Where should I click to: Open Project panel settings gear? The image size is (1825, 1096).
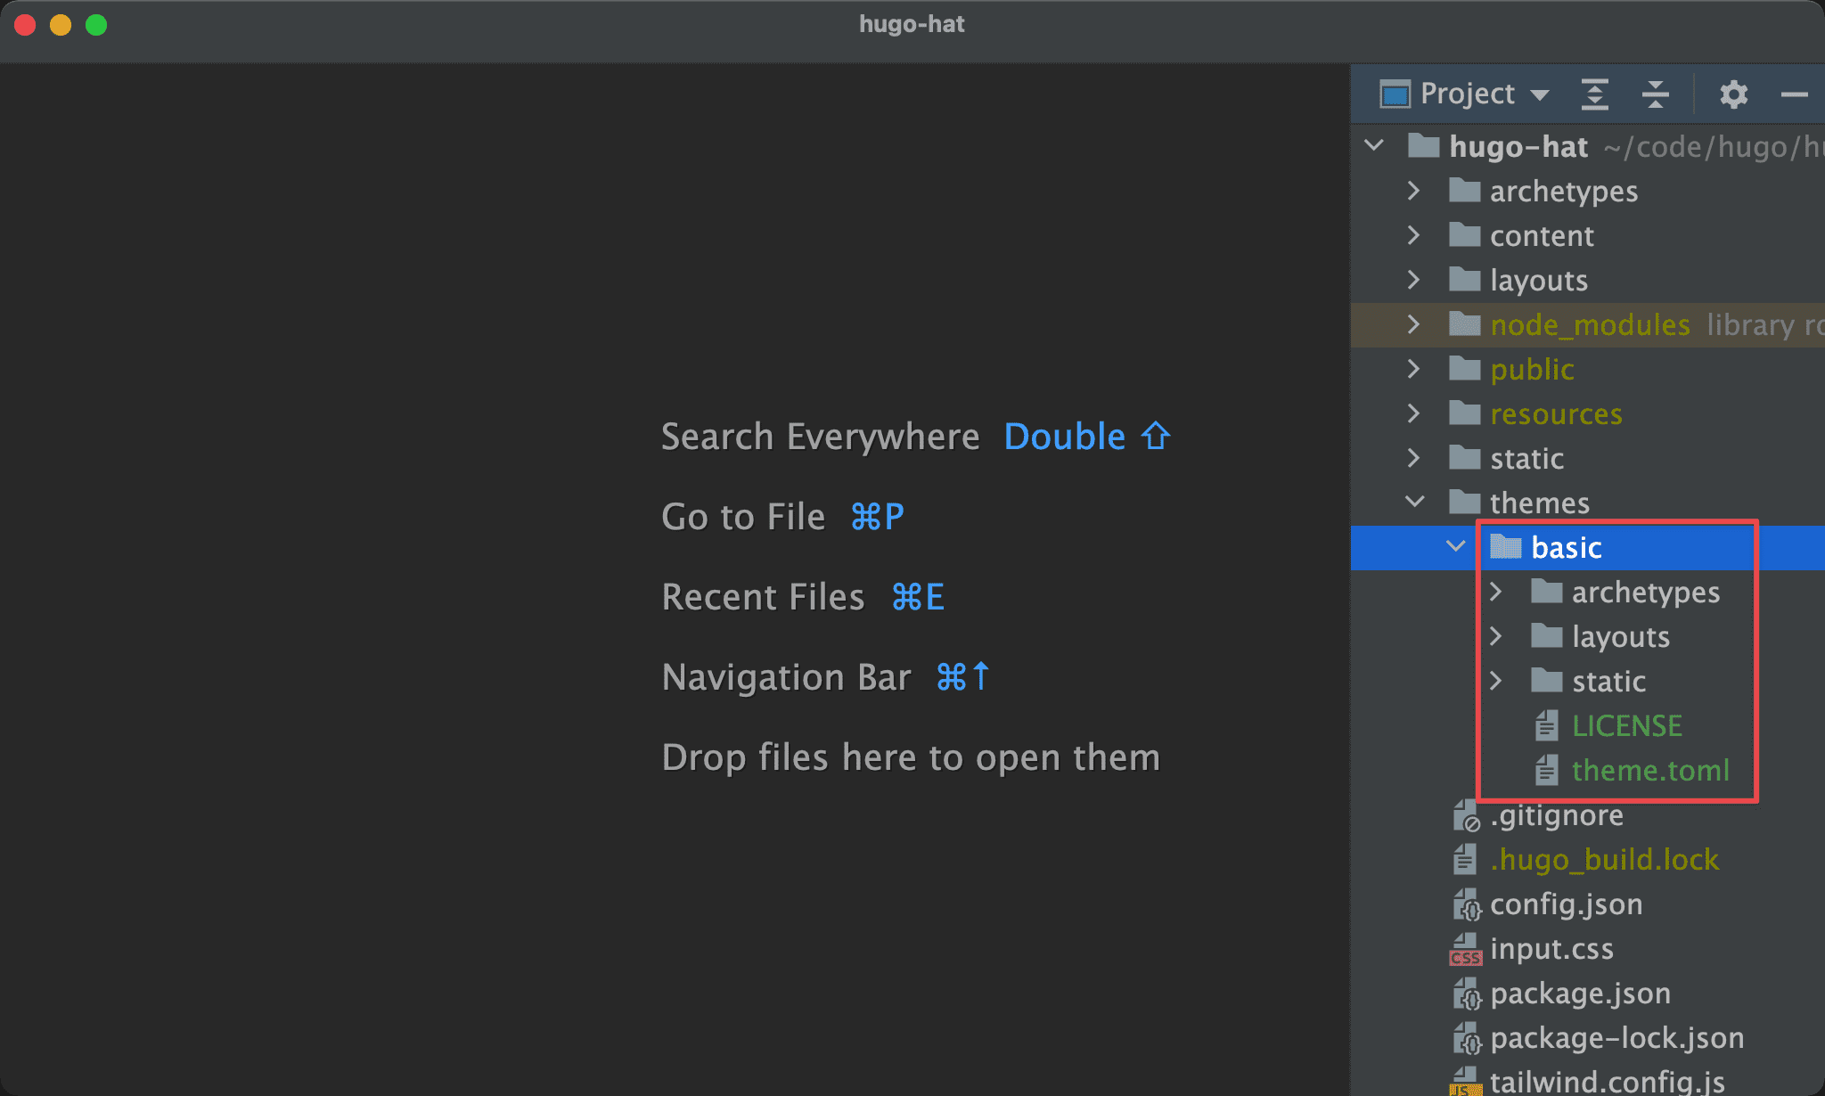(1733, 94)
